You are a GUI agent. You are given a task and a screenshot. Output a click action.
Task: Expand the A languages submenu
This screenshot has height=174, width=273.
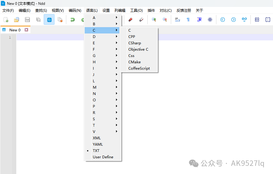pos(103,17)
